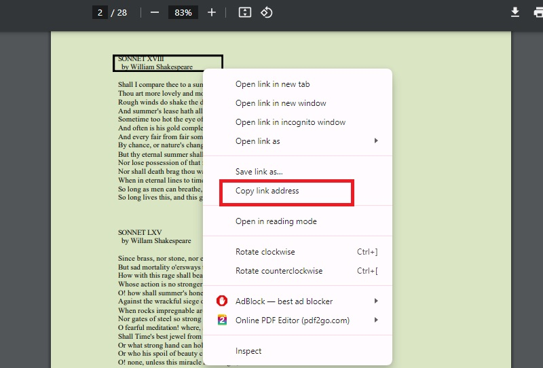Viewport: 543px width, 368px height.
Task: Click the zoom level field showing 83%
Action: 183,13
